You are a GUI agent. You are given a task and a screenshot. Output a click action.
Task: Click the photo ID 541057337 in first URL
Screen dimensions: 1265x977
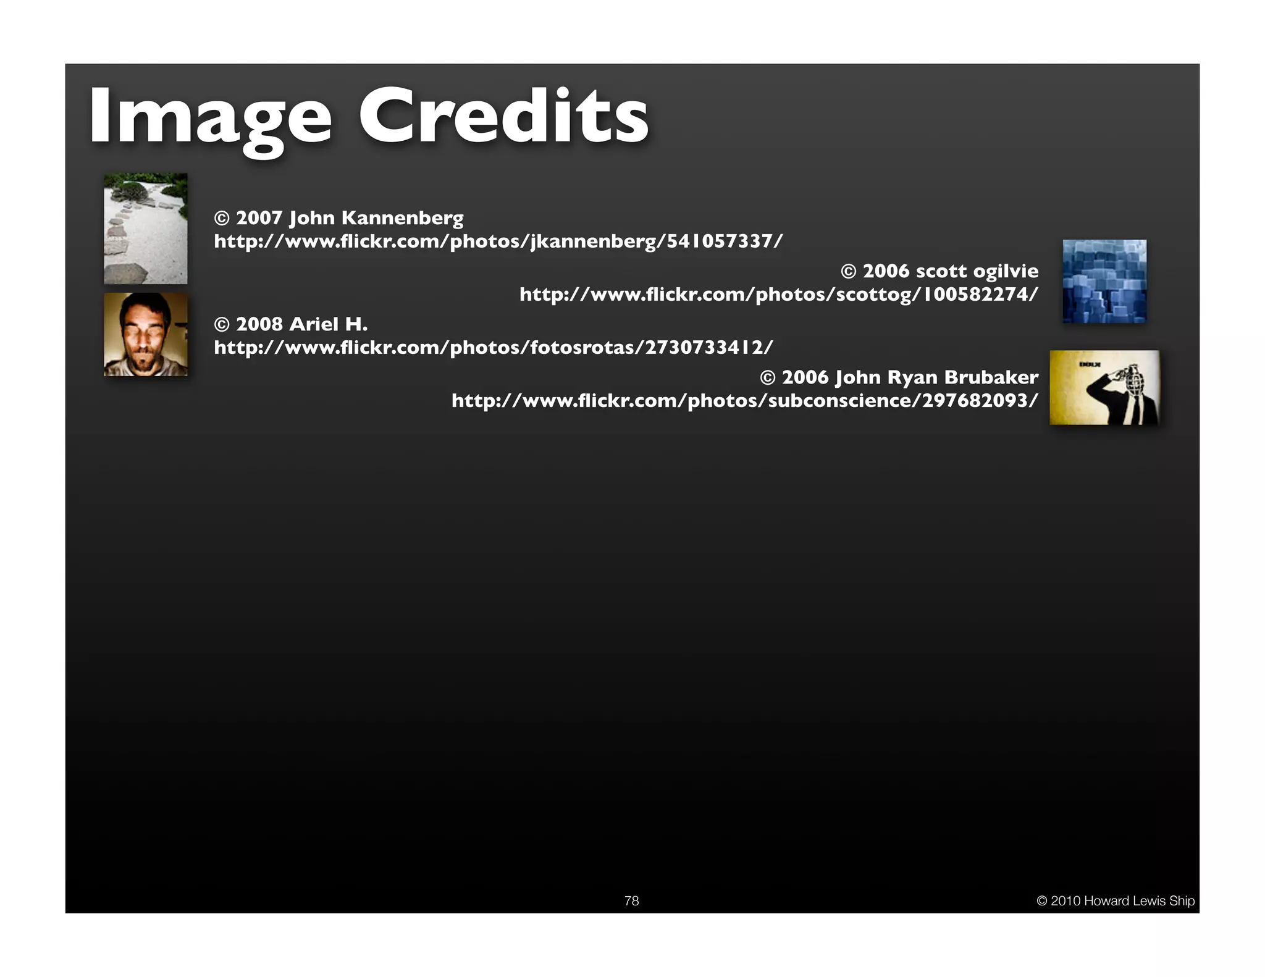click(720, 241)
